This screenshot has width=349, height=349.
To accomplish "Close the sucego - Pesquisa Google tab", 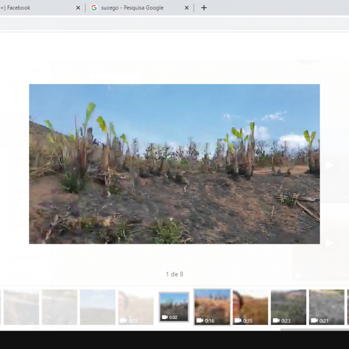I will click(187, 8).
